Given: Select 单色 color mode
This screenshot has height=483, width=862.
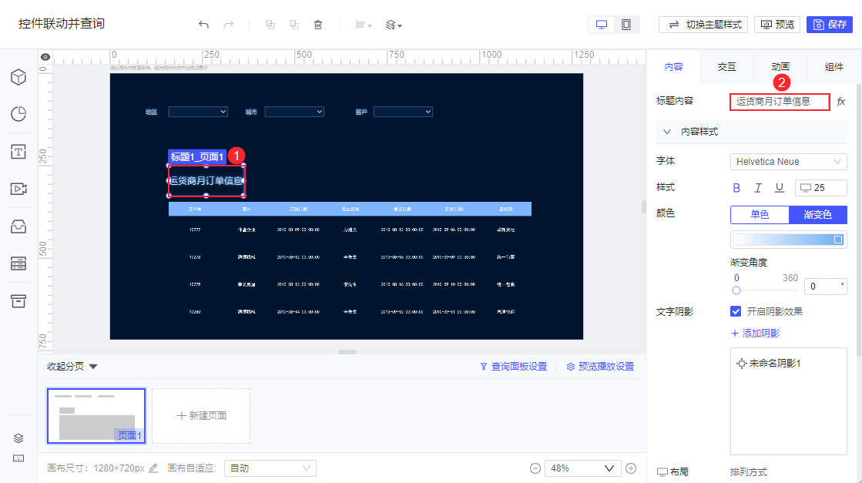Looking at the screenshot, I should point(760,215).
